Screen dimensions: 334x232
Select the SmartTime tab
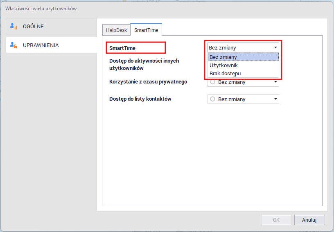point(146,30)
